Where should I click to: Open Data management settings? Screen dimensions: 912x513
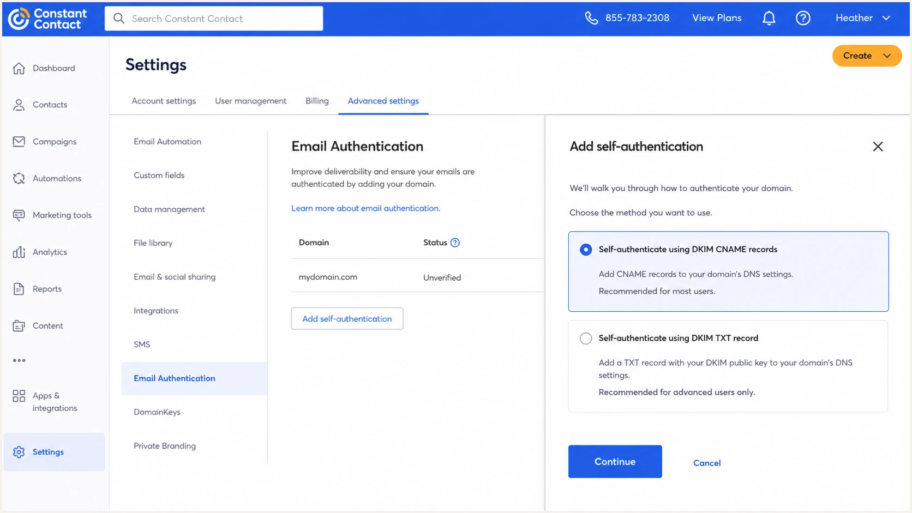click(169, 209)
